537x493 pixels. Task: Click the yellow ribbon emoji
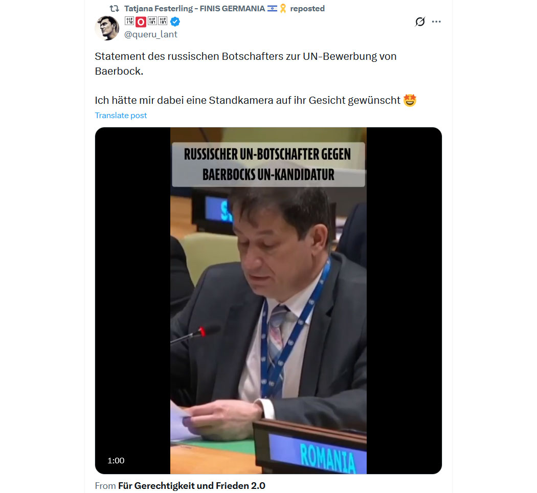tap(283, 9)
